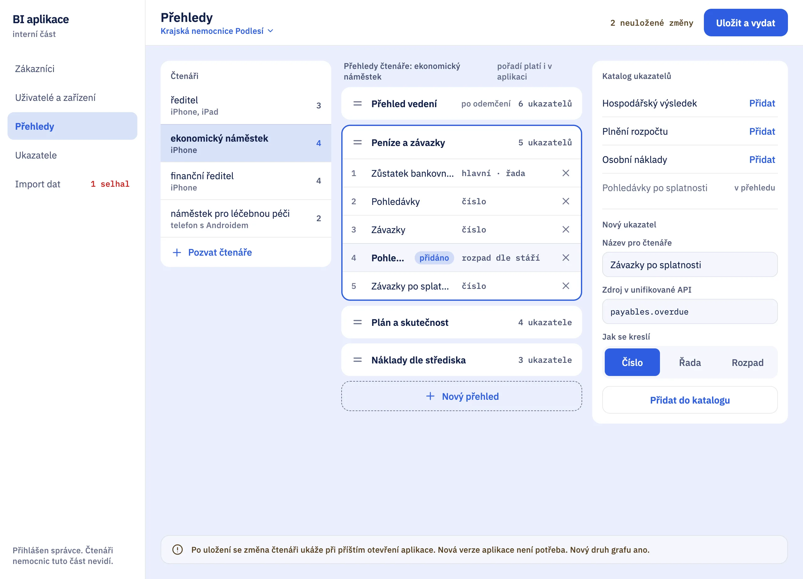Select Řada drawing mode
Screen dimensions: 803x579
[x=690, y=362]
